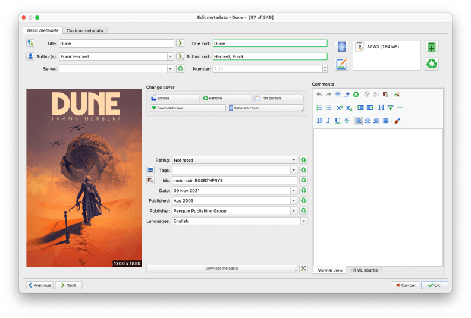Expand the Publisher dropdown arrow
The image size is (471, 318).
[293, 211]
